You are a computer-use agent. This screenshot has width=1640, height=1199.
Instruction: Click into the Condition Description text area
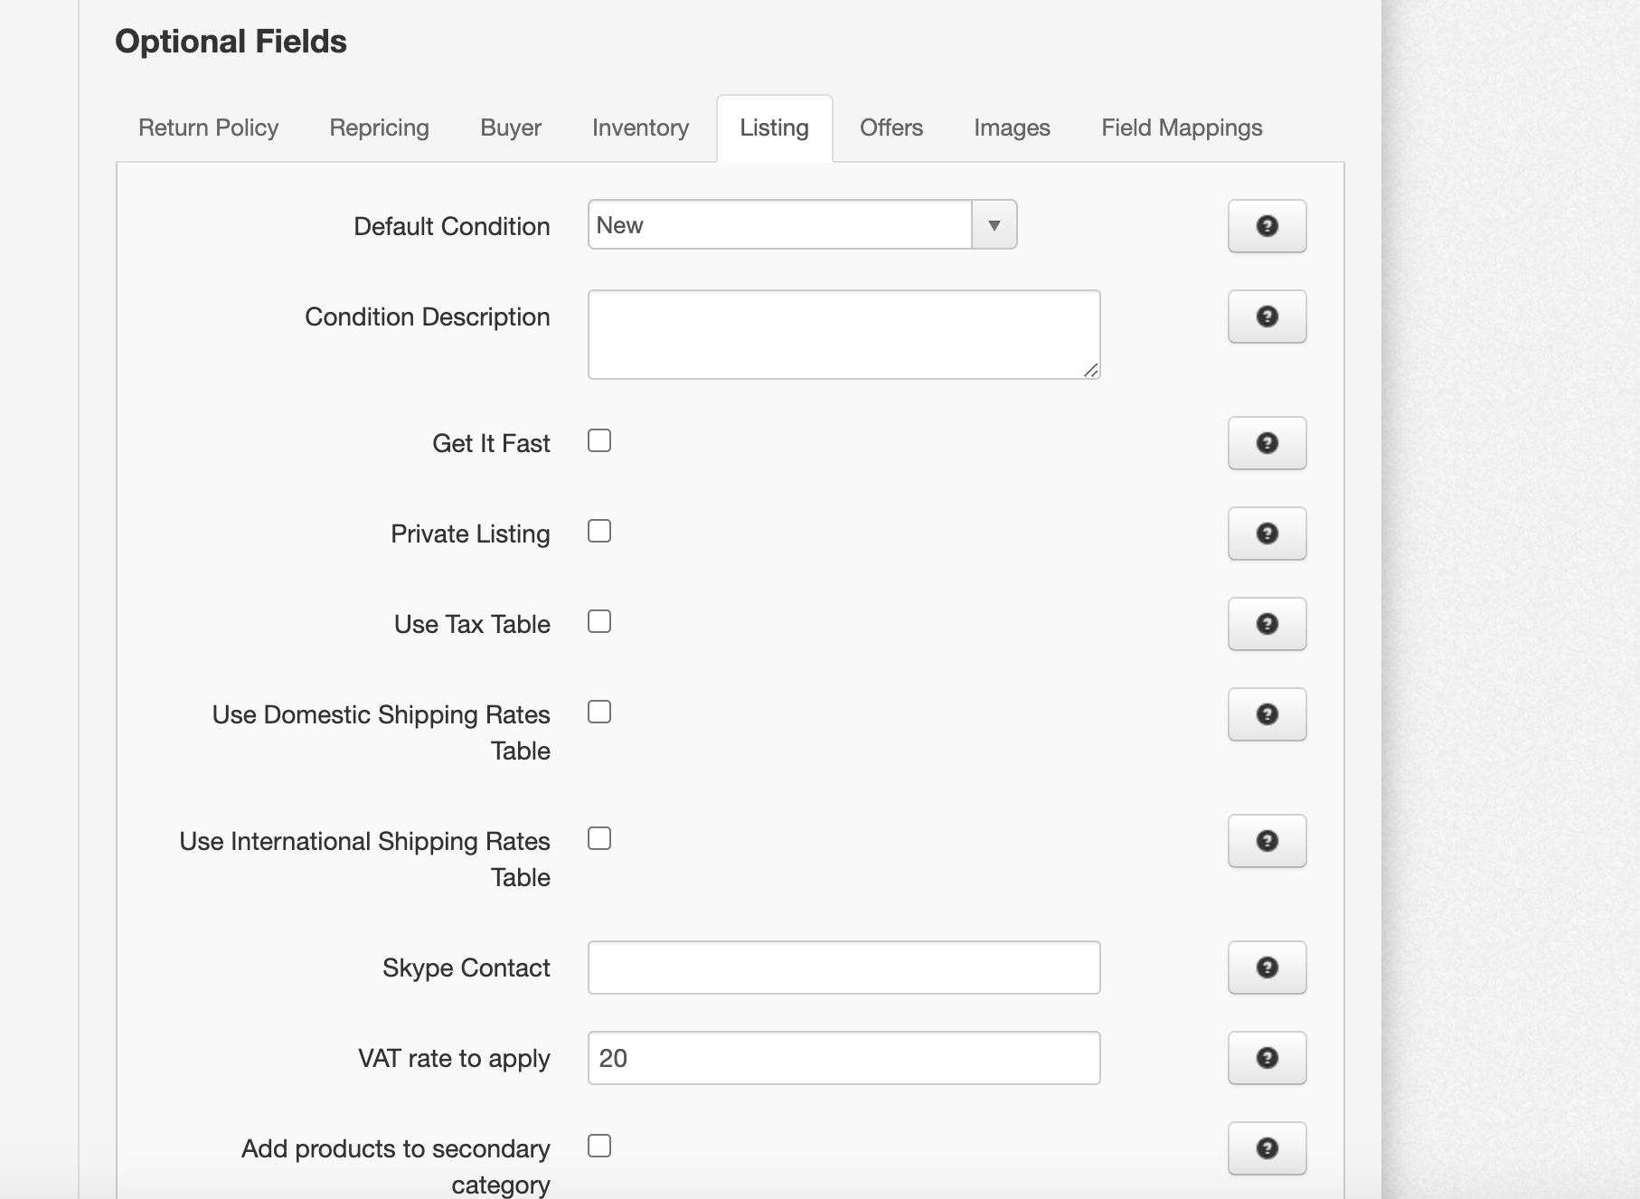pos(843,334)
